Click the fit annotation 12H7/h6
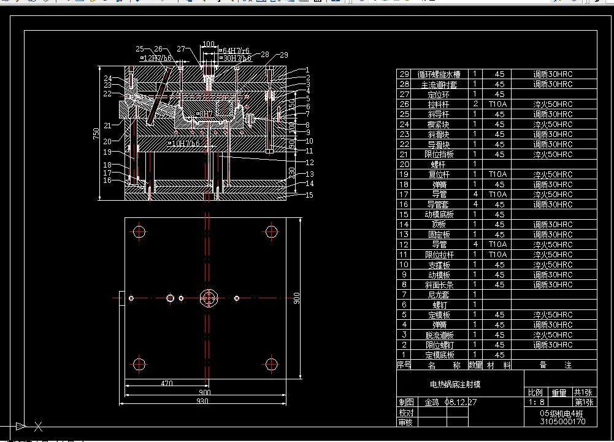614x442 pixels. pos(157,58)
